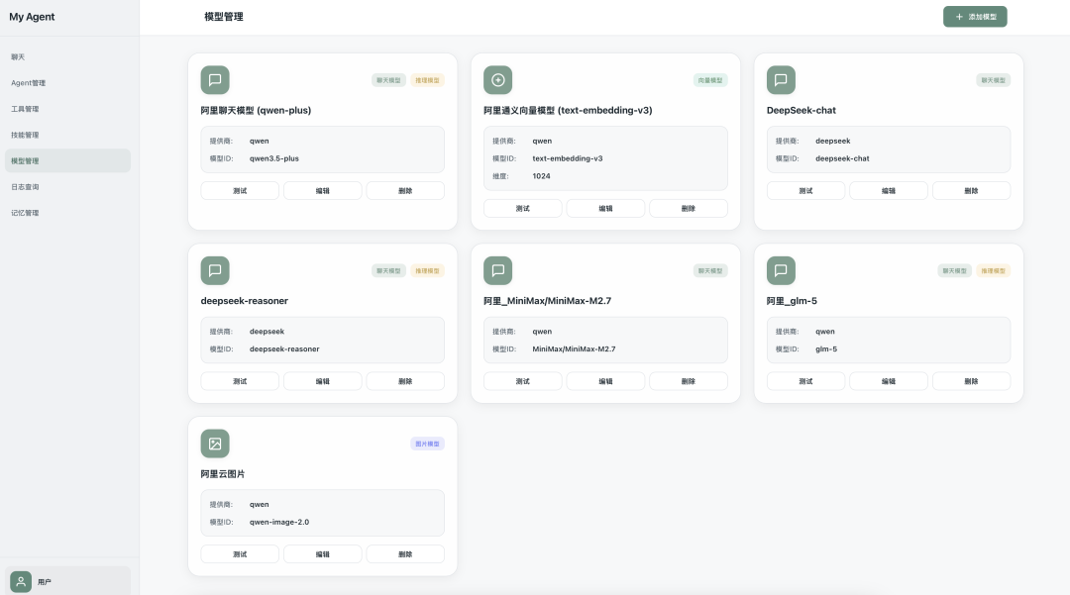Image resolution: width=1070 pixels, height=595 pixels.
Task: Edit the deepseek-reasoner model
Action: point(323,381)
